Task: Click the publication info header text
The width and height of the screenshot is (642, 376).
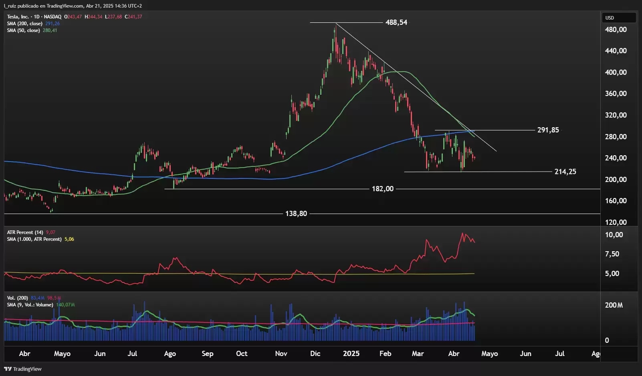Action: pos(73,6)
